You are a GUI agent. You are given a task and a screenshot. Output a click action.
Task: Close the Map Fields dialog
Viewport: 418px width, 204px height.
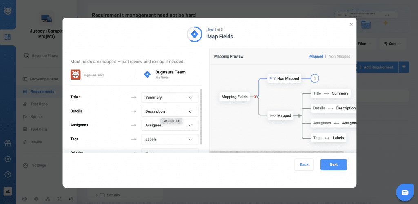[x=351, y=24]
